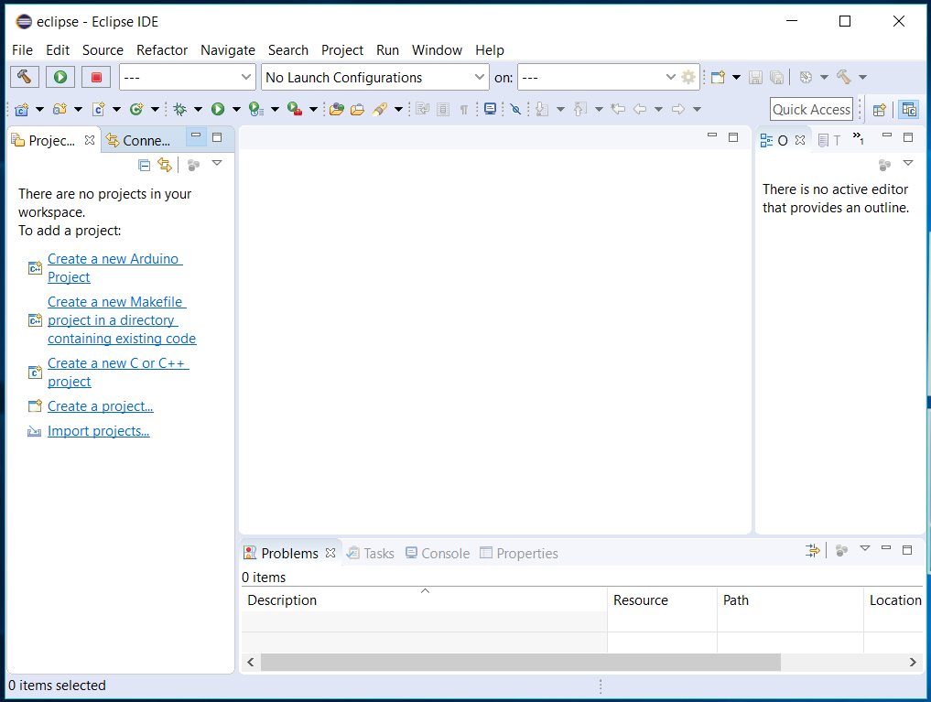Image resolution: width=931 pixels, height=702 pixels.
Task: Click the Open Task briefcase folder icon
Action: (357, 109)
